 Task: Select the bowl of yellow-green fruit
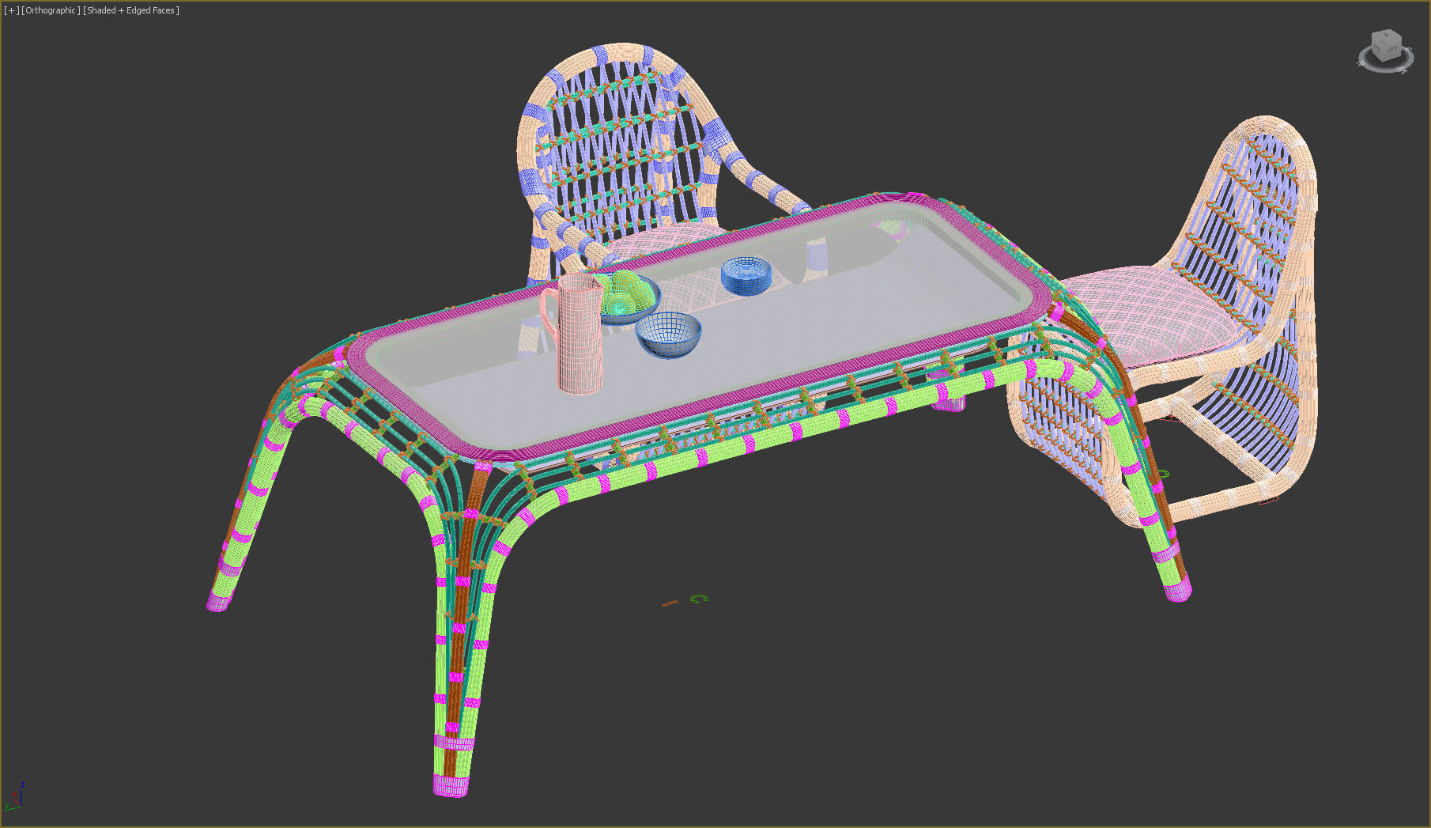627,297
